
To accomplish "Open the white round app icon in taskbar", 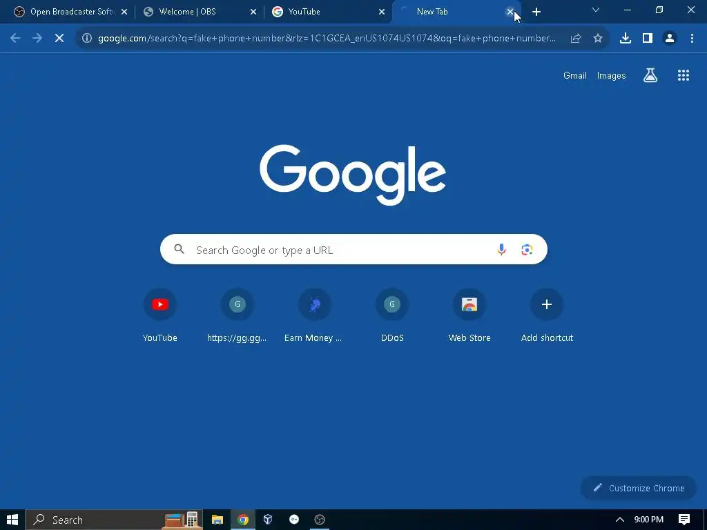I will coord(294,520).
